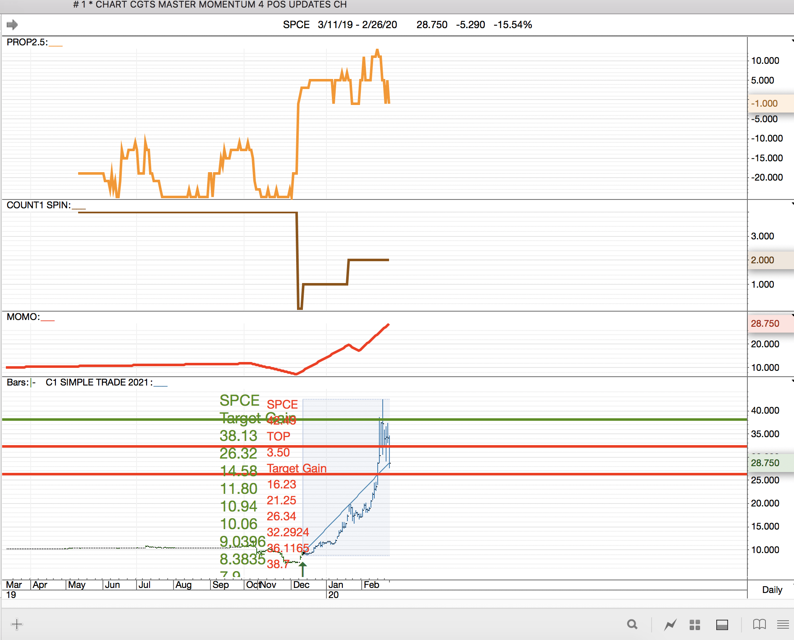The image size is (794, 640).
Task: Click the green 28.750 last price tag
Action: [x=770, y=463]
